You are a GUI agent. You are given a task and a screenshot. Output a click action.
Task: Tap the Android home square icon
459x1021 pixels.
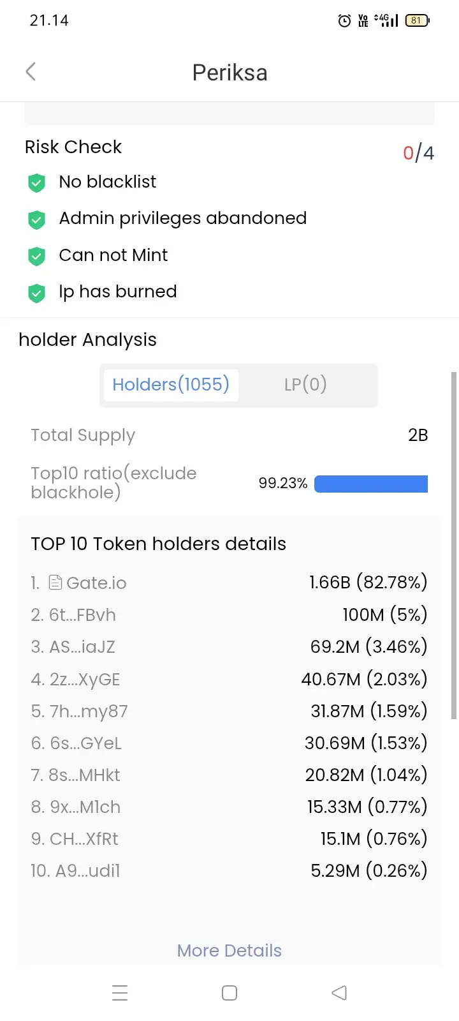229,993
